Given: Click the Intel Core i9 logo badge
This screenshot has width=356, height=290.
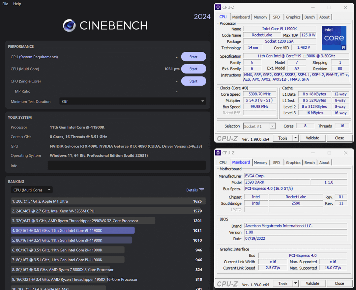Looking at the screenshot, I should tap(334, 38).
